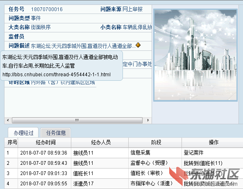Screen dimensions: 243x189
Task: Click the horizontal scrollbar right arrow
Action: pyautogui.click(x=148, y=120)
